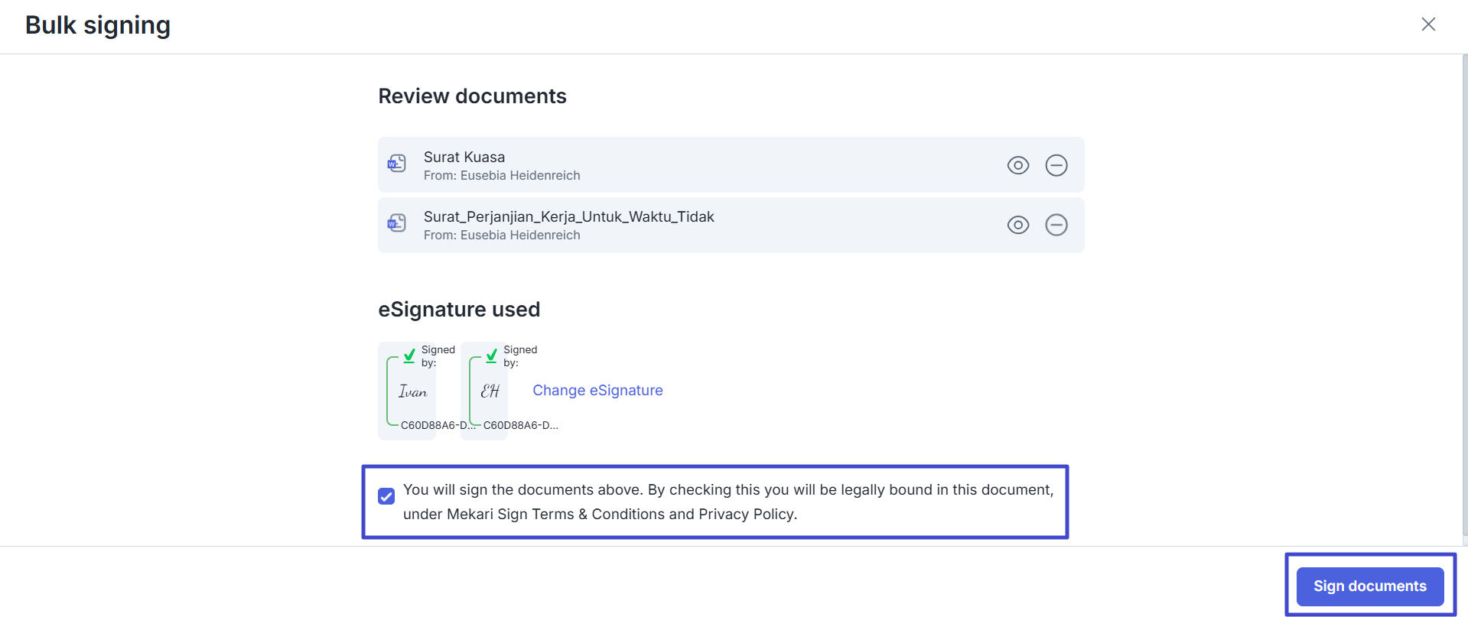
Task: Close the Bulk signing dialog
Action: pyautogui.click(x=1427, y=24)
